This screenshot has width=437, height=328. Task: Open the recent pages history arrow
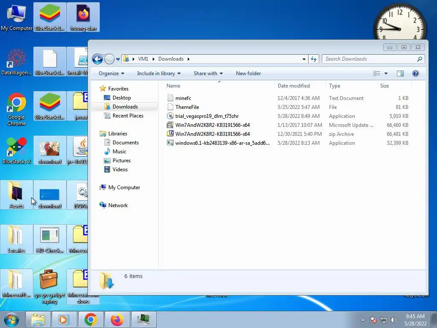click(118, 59)
